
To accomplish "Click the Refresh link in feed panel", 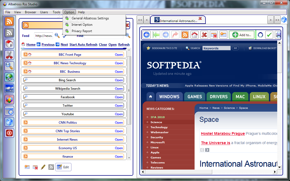I will [124, 45].
